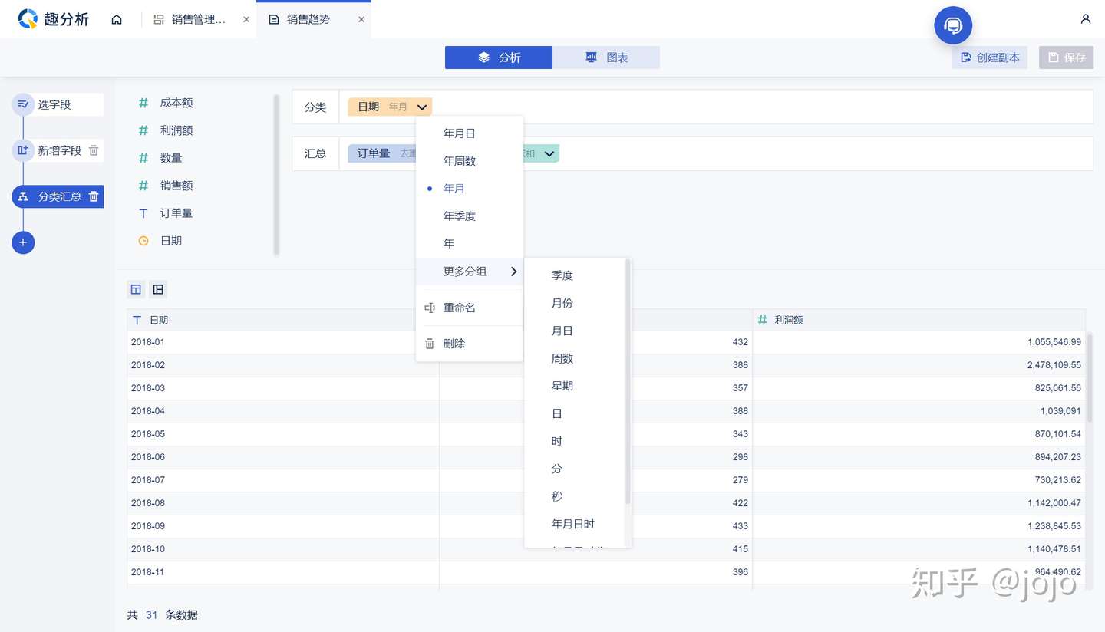Select the 数量 field

point(171,158)
